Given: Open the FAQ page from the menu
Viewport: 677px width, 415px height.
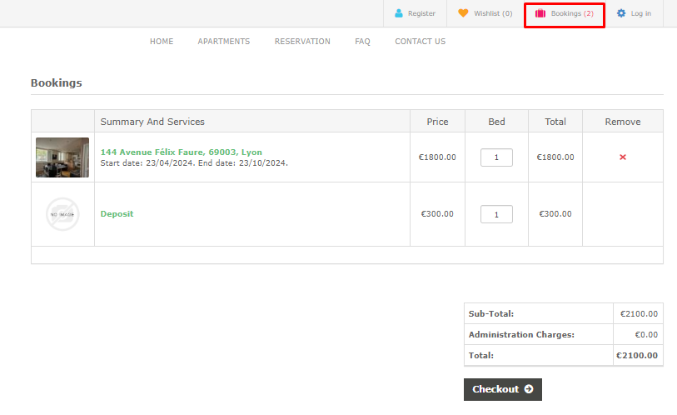Looking at the screenshot, I should (x=362, y=42).
